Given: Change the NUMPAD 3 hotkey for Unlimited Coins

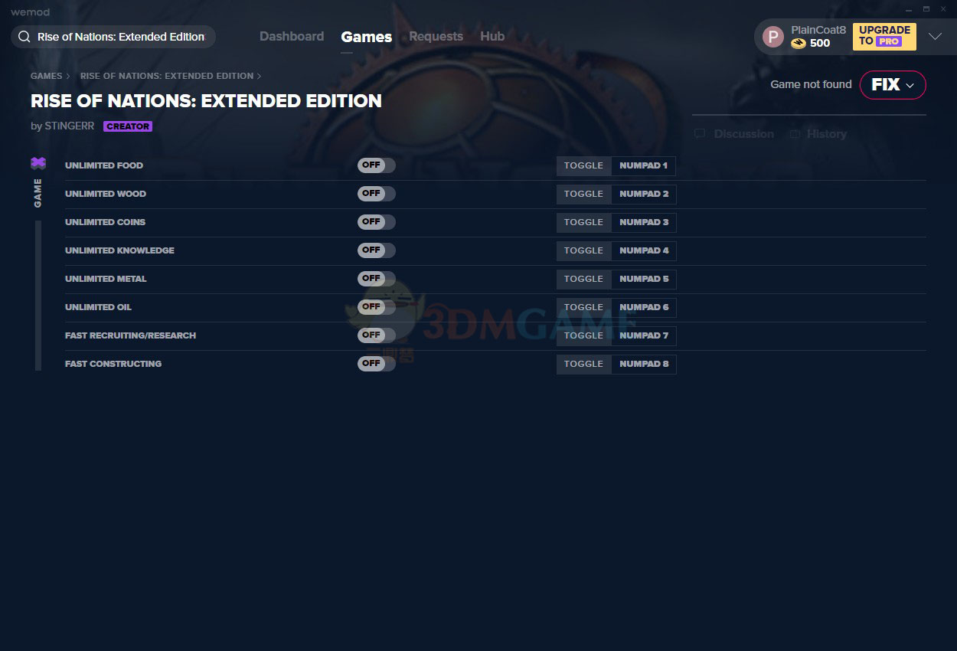Looking at the screenshot, I should 643,222.
